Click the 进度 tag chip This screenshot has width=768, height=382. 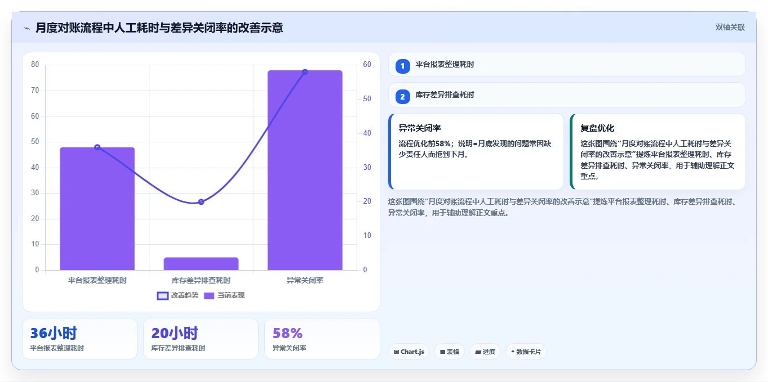click(x=485, y=352)
